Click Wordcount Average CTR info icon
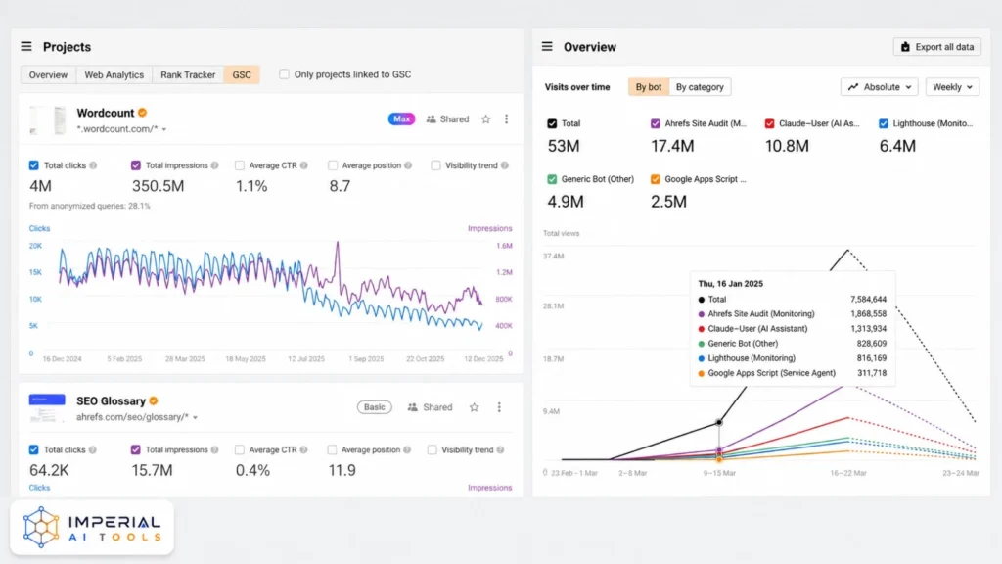The image size is (1002, 564). click(304, 165)
